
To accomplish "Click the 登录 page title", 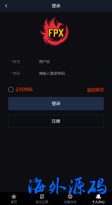I will coord(56,6).
